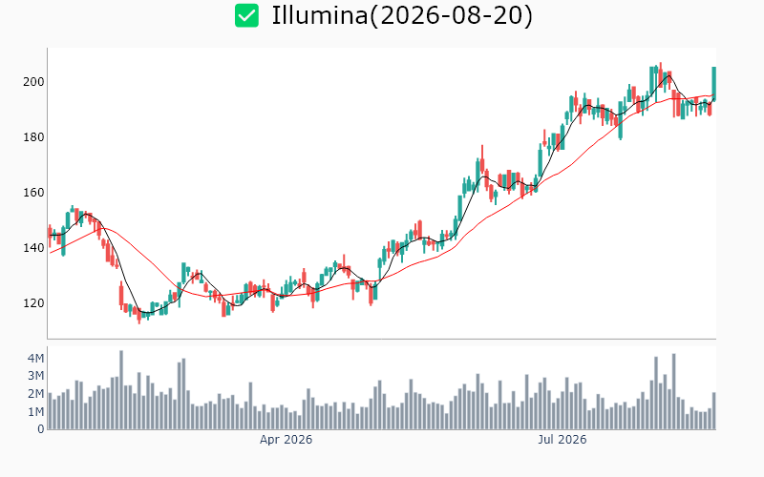Click the red candlestick peak near 177 in June
The image size is (764, 477).
[482, 159]
